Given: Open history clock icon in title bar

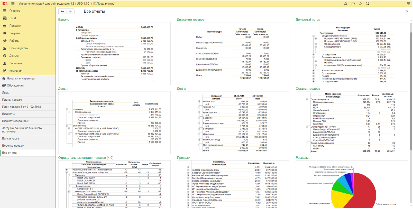Looking at the screenshot, I should tap(353, 4).
